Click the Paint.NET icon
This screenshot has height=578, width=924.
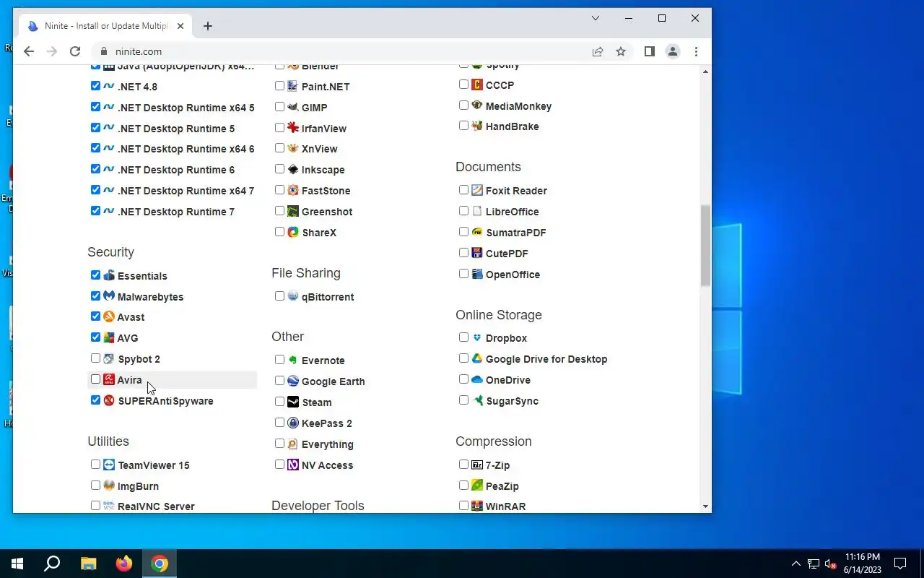click(293, 86)
